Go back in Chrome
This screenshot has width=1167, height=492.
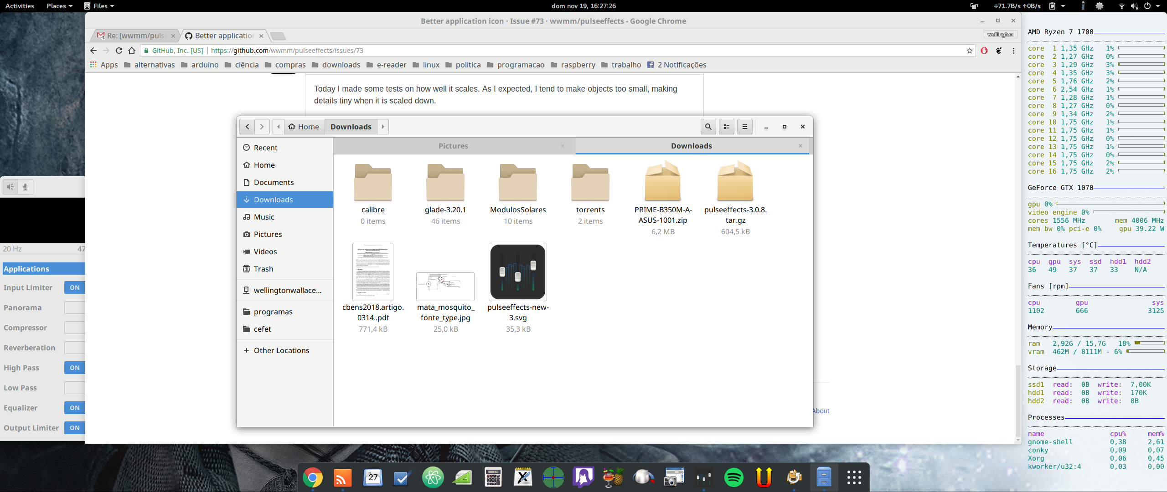pyautogui.click(x=93, y=51)
